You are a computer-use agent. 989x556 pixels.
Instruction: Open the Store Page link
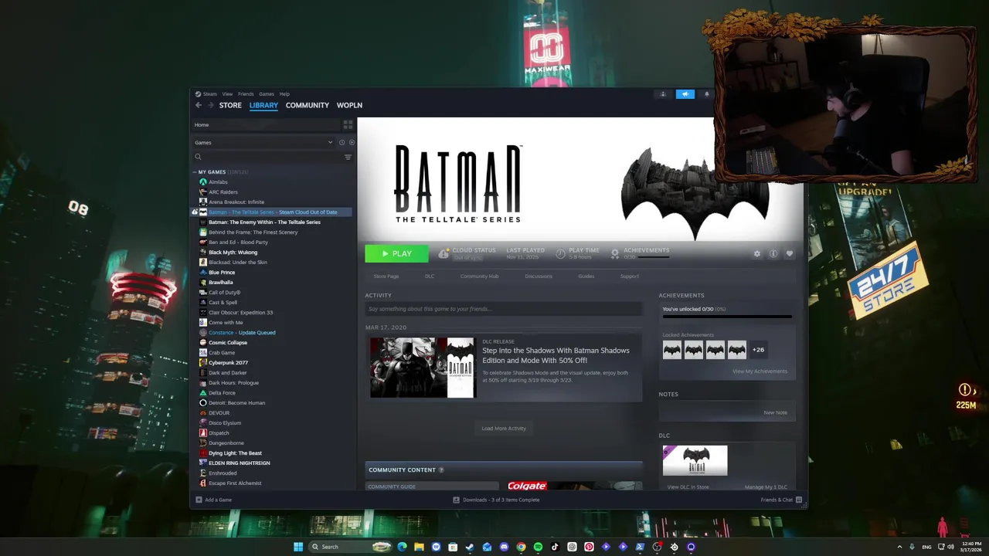pyautogui.click(x=386, y=276)
